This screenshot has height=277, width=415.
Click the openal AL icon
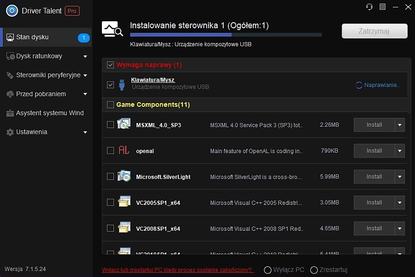124,150
